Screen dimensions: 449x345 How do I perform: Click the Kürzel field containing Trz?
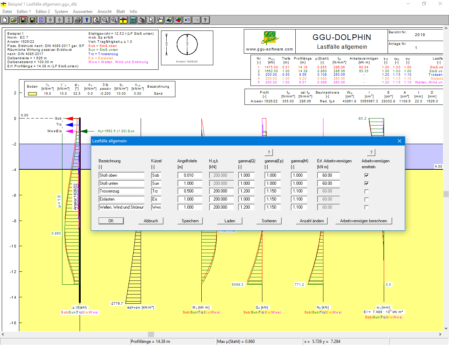156,191
